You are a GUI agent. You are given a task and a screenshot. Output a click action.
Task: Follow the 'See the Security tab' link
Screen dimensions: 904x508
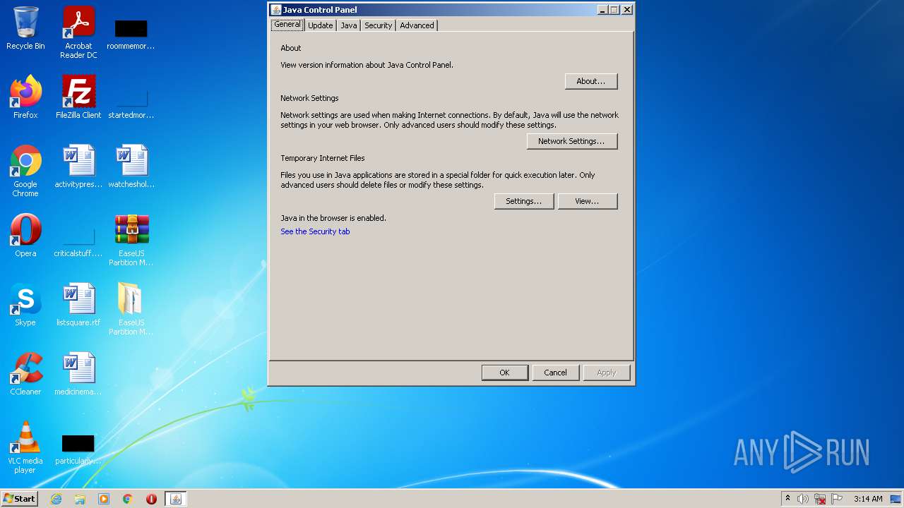(315, 231)
